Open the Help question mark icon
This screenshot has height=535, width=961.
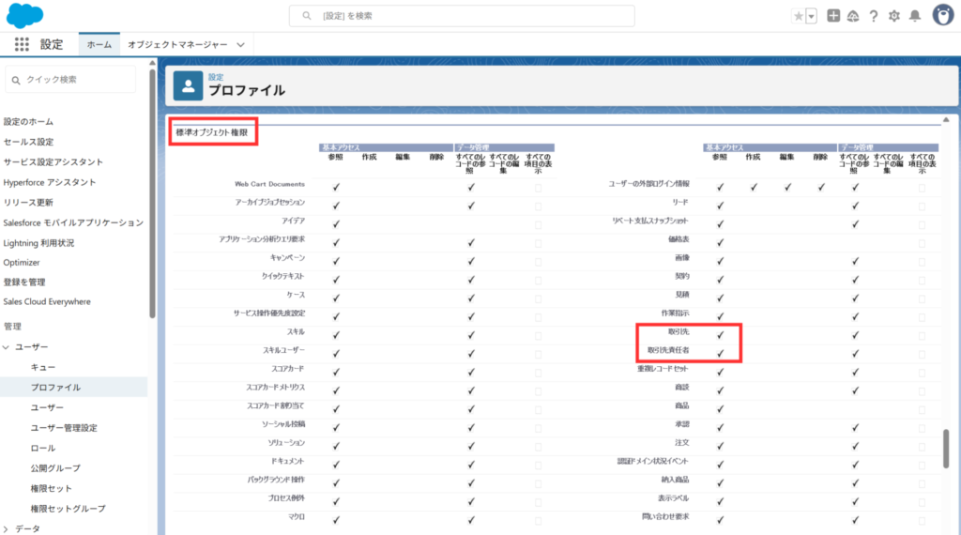[x=874, y=16]
